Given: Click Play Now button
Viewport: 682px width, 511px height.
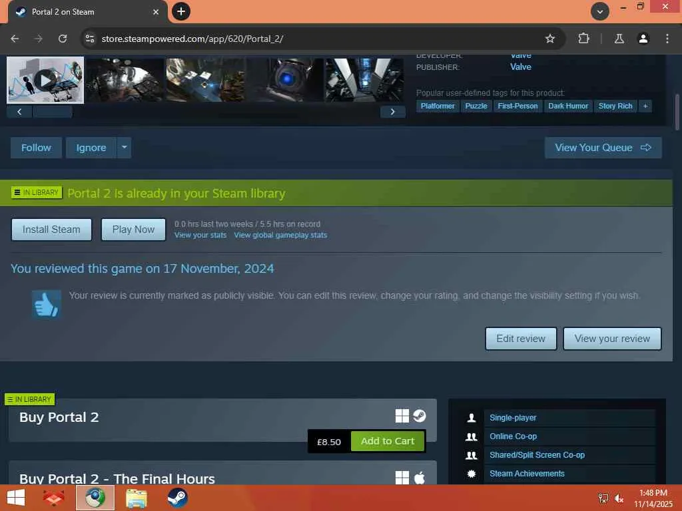Looking at the screenshot, I should [x=133, y=230].
